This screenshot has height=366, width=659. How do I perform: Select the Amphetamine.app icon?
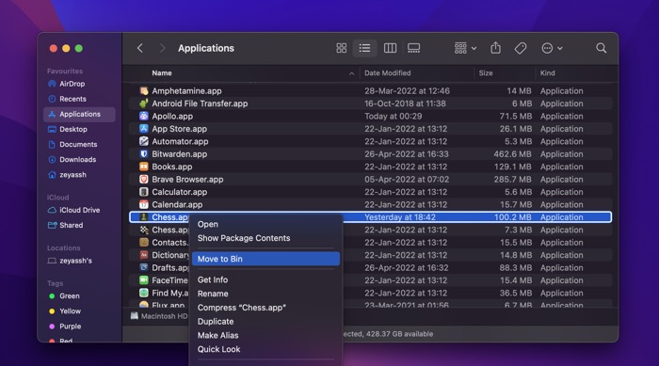coord(144,90)
